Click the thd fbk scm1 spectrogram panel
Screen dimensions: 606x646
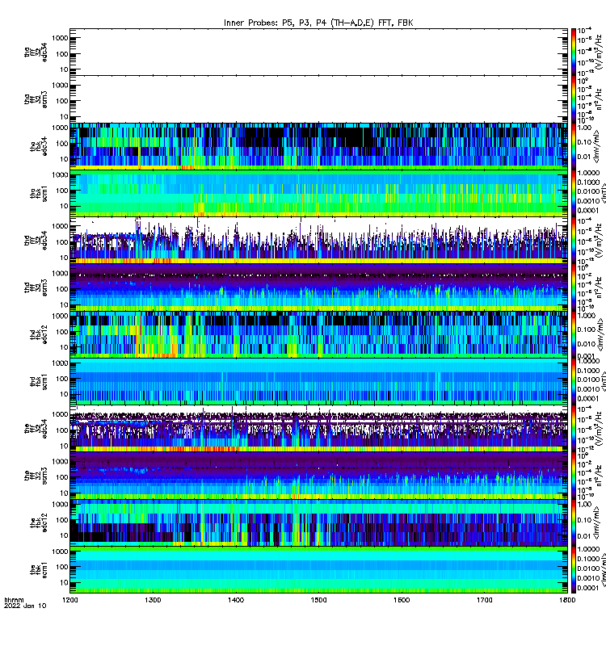click(x=318, y=381)
